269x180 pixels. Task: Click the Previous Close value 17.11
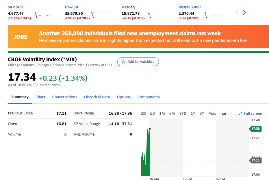(62, 114)
